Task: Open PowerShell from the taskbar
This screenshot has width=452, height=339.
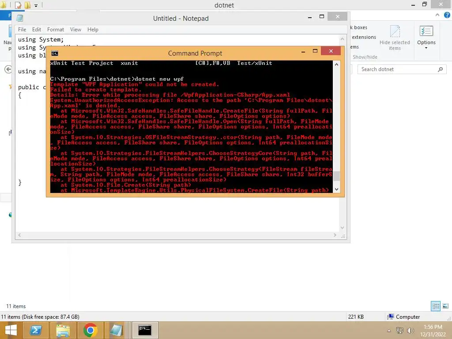Action: coord(35,330)
